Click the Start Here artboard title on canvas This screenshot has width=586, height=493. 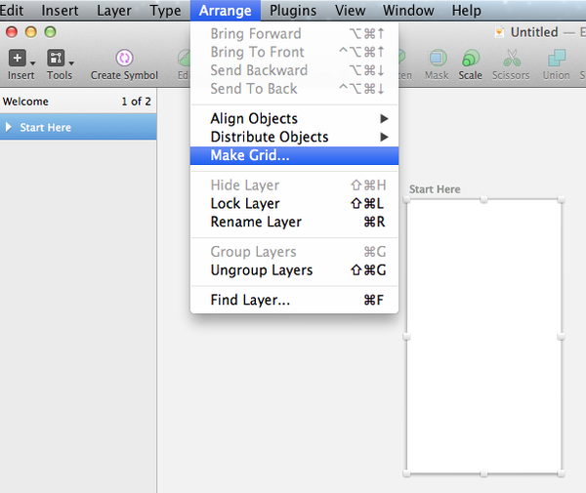(x=435, y=189)
